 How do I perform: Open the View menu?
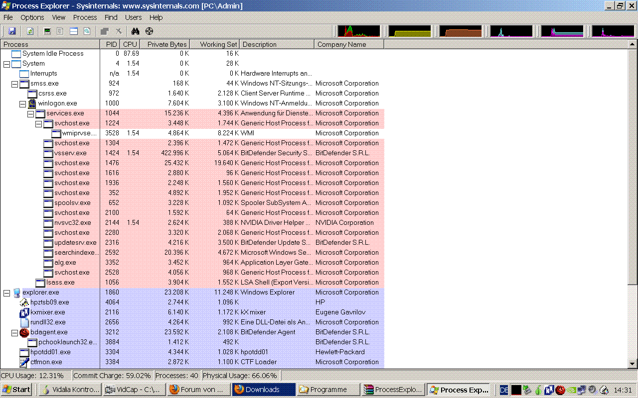click(x=59, y=17)
